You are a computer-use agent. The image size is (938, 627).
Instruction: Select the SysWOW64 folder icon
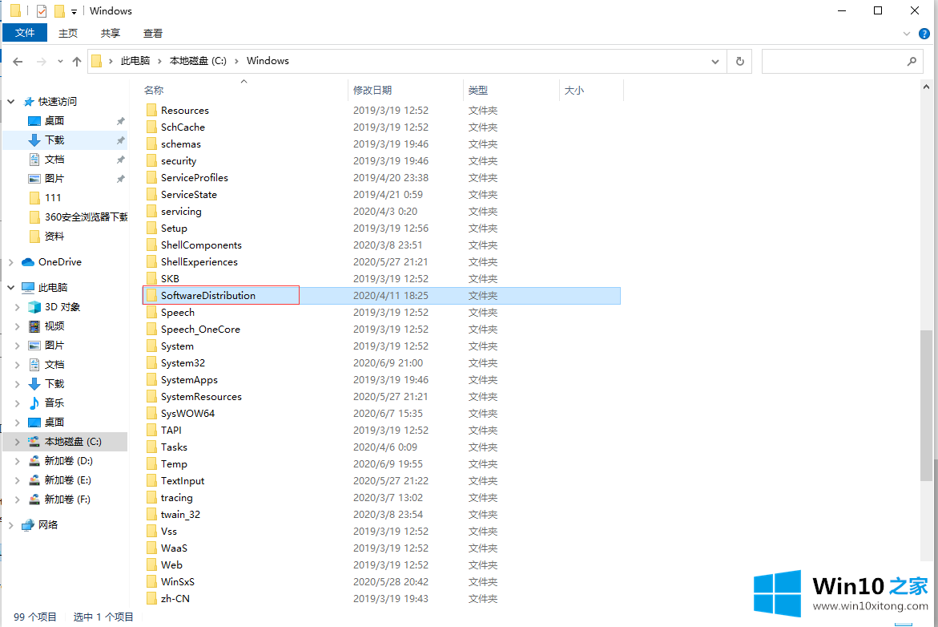pyautogui.click(x=151, y=413)
